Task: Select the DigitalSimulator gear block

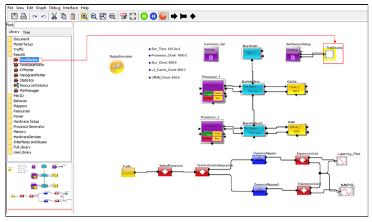Action: pos(117,67)
